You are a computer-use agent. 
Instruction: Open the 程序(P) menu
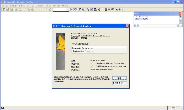coord(48,6)
